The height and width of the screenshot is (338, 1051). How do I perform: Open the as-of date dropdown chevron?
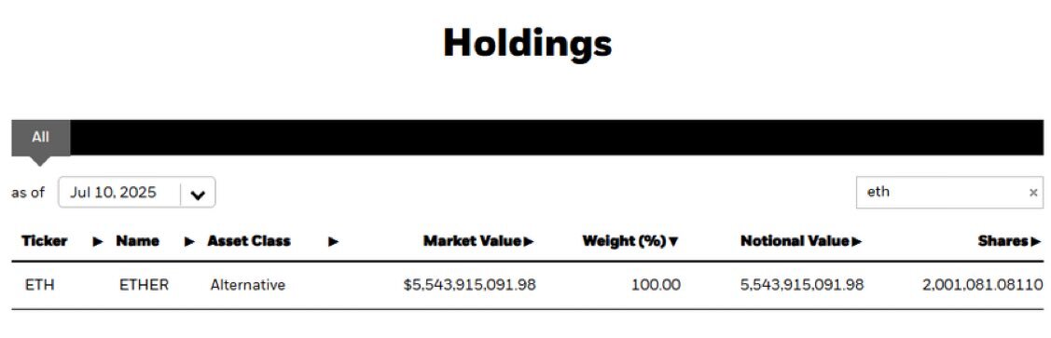(x=198, y=195)
